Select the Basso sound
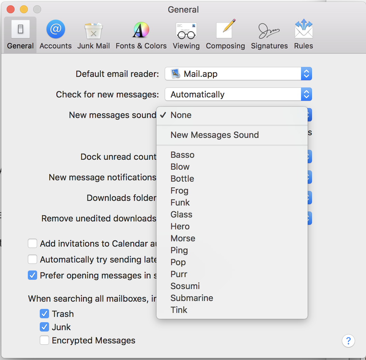 click(232, 155)
